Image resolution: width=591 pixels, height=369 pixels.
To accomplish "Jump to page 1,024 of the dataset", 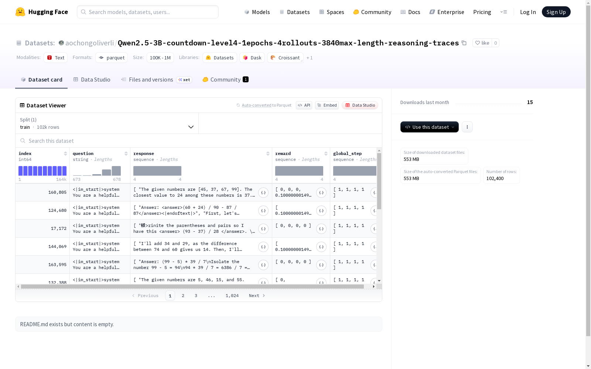I will point(232,296).
